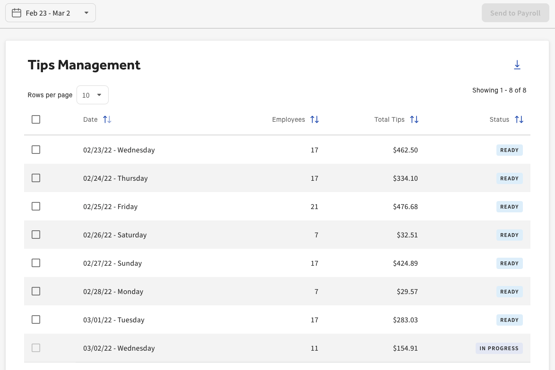The width and height of the screenshot is (555, 370).
Task: Select the 02/23/22 Wednesday row checkbox
Action: pos(36,150)
